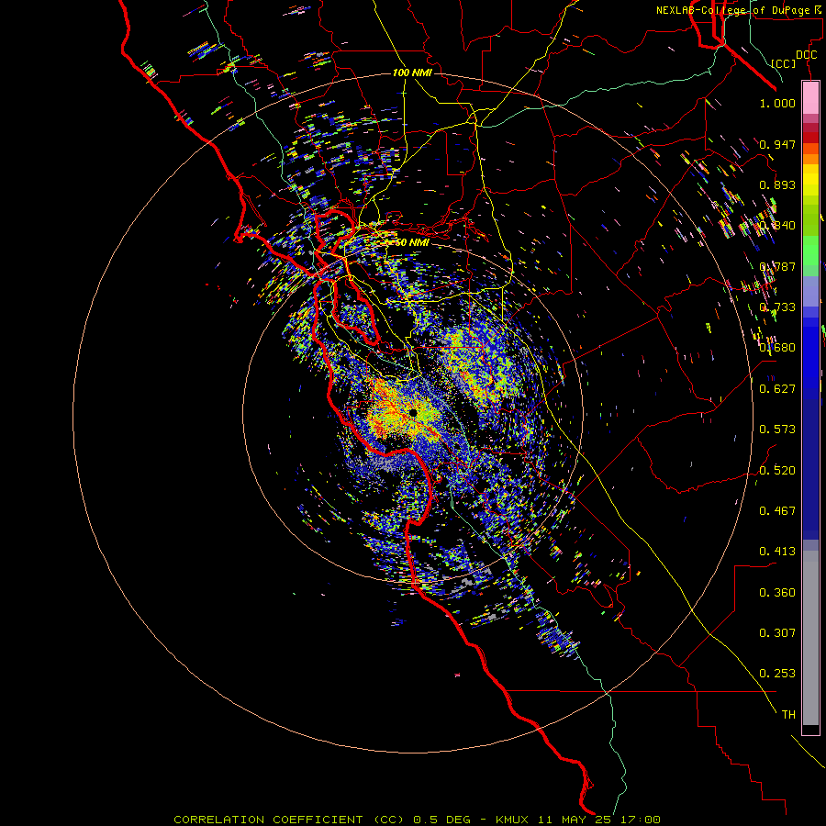Click the 1.000 value on the color scale

tap(777, 103)
